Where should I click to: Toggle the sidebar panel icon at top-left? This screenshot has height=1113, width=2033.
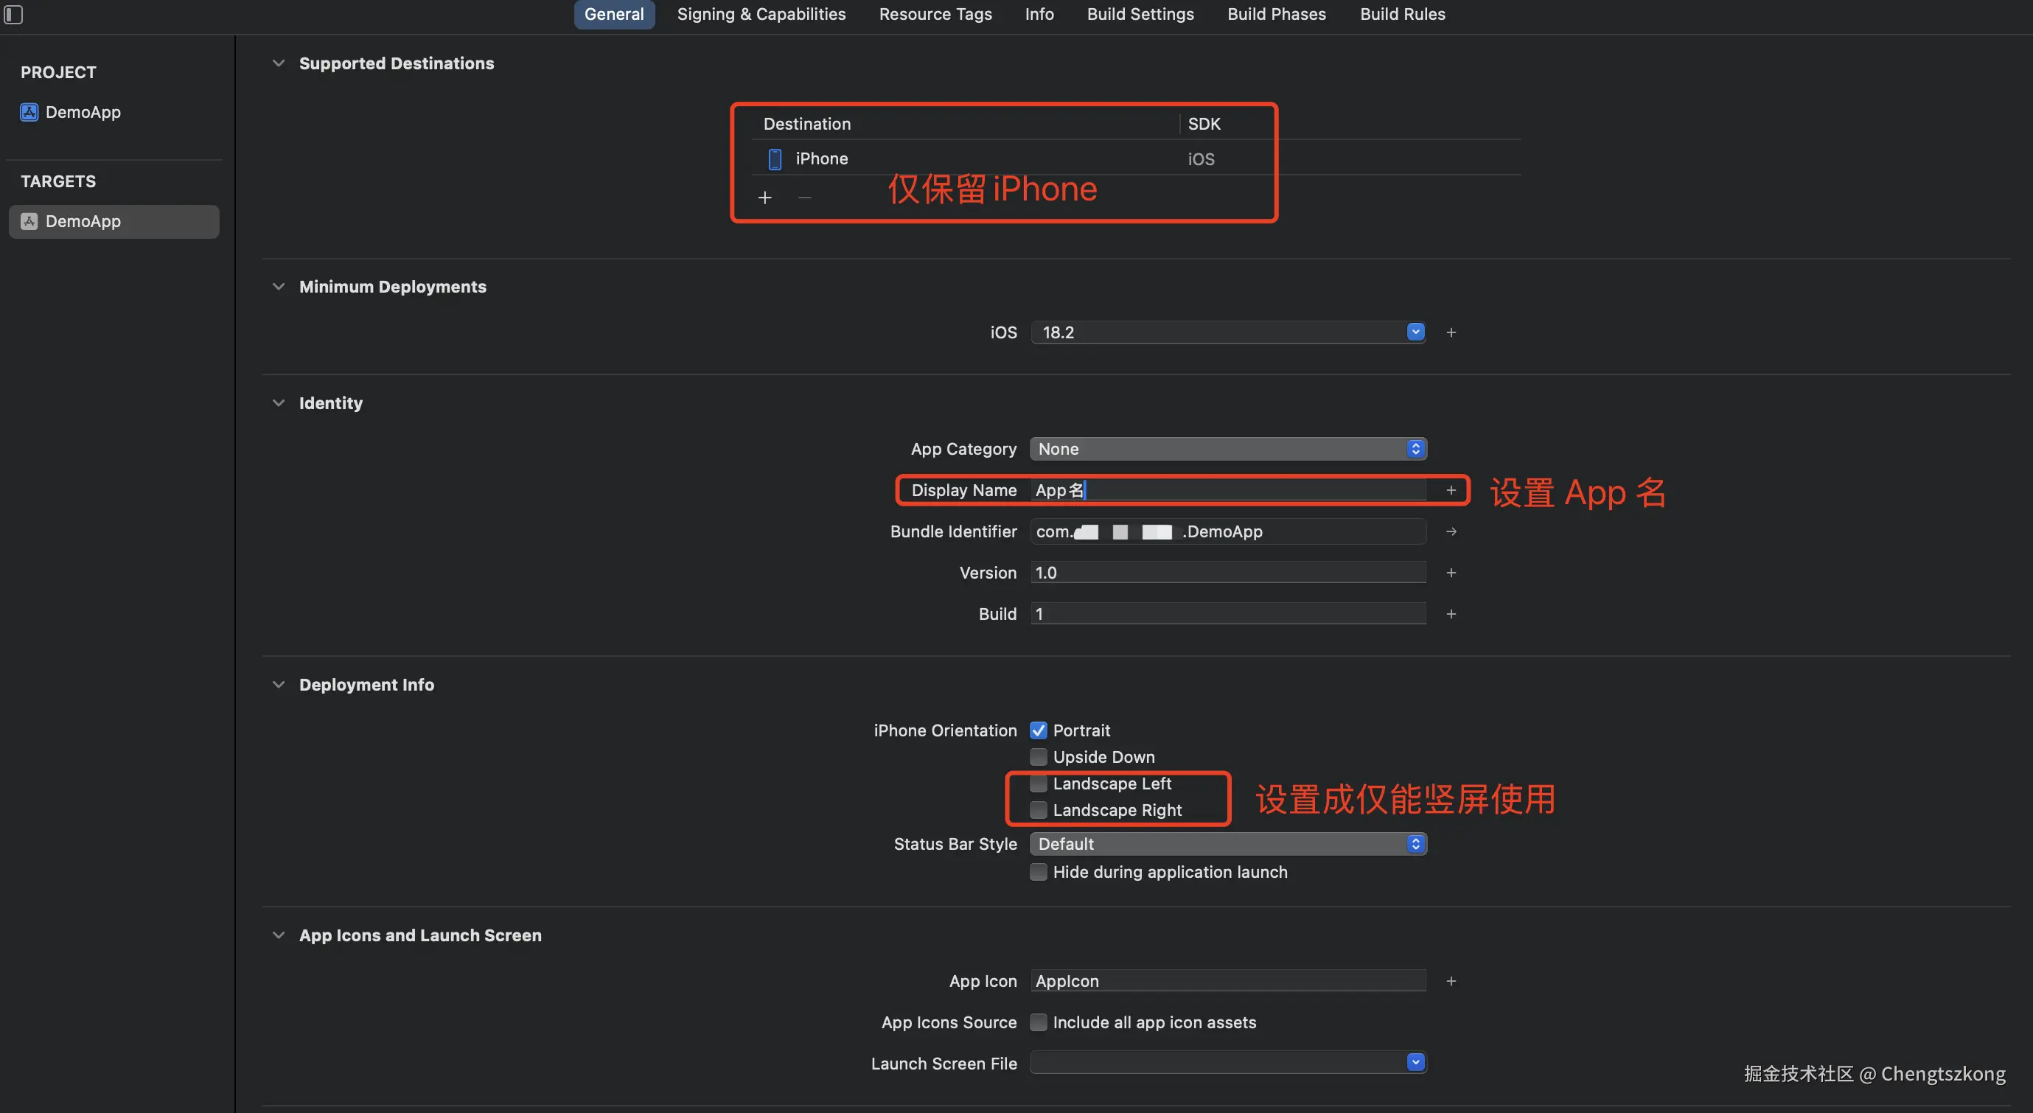click(x=13, y=14)
